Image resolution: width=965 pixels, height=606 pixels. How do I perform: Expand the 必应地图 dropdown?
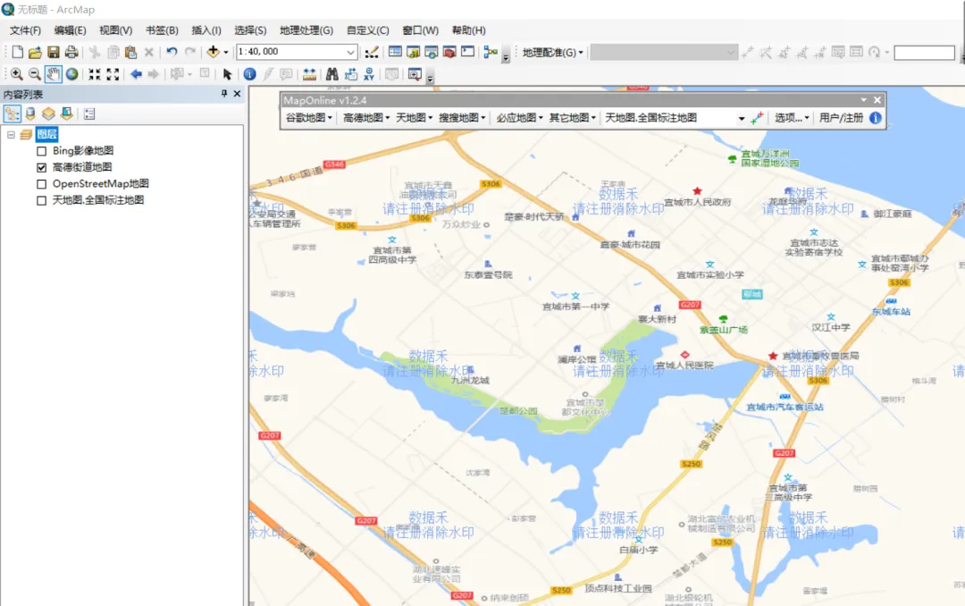(x=519, y=118)
